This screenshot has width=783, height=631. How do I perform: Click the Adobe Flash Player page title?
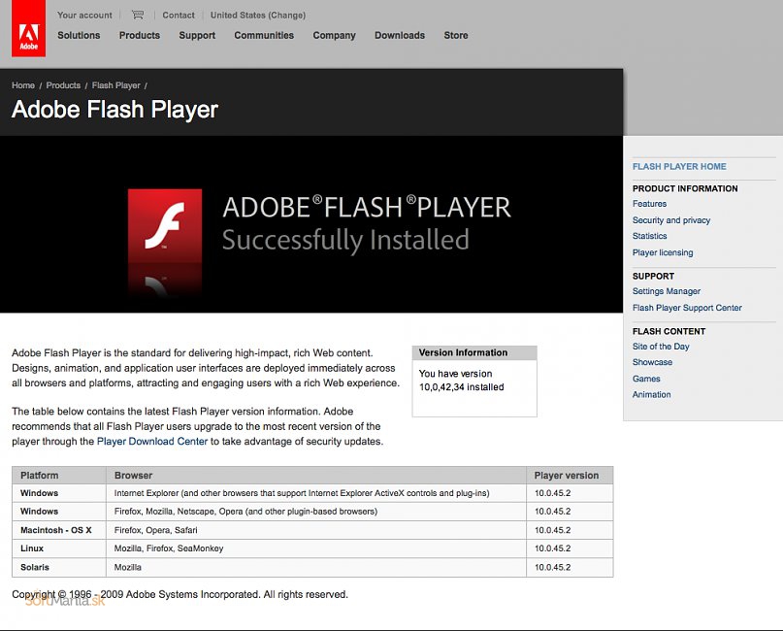click(x=114, y=110)
